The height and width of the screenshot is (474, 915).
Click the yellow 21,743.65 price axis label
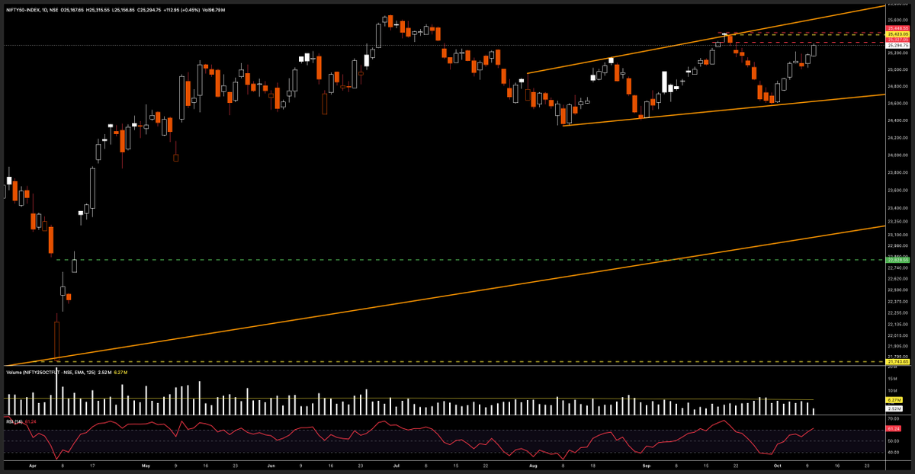click(897, 361)
